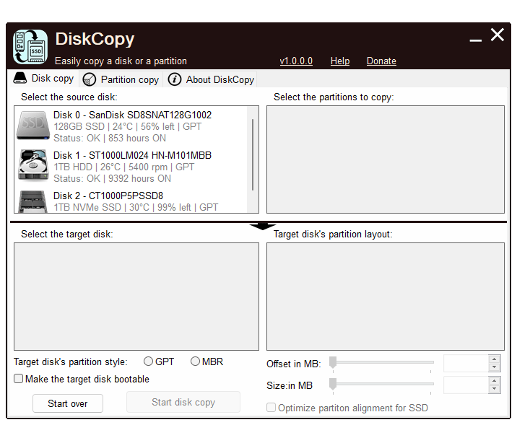Select GPT partition style radio button
This screenshot has width=517, height=425.
(149, 362)
